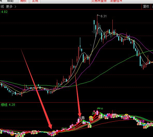Select the 深康佳A stock name

pyautogui.click(x=116, y=1)
